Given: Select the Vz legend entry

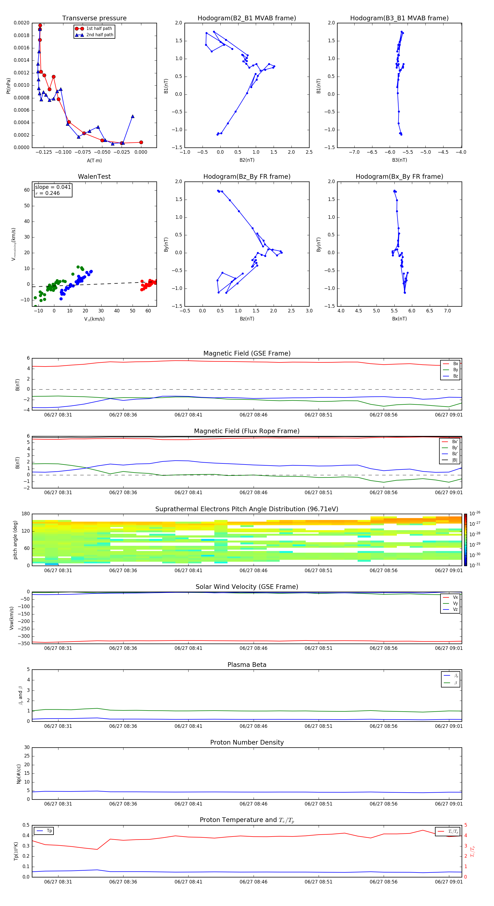Looking at the screenshot, I should [450, 609].
